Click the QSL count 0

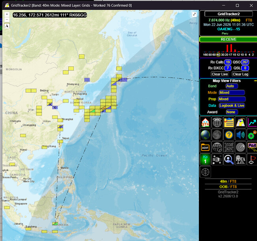pyautogui.click(x=245, y=68)
